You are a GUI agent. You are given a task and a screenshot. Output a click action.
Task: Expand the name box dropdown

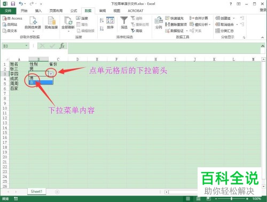26,46
